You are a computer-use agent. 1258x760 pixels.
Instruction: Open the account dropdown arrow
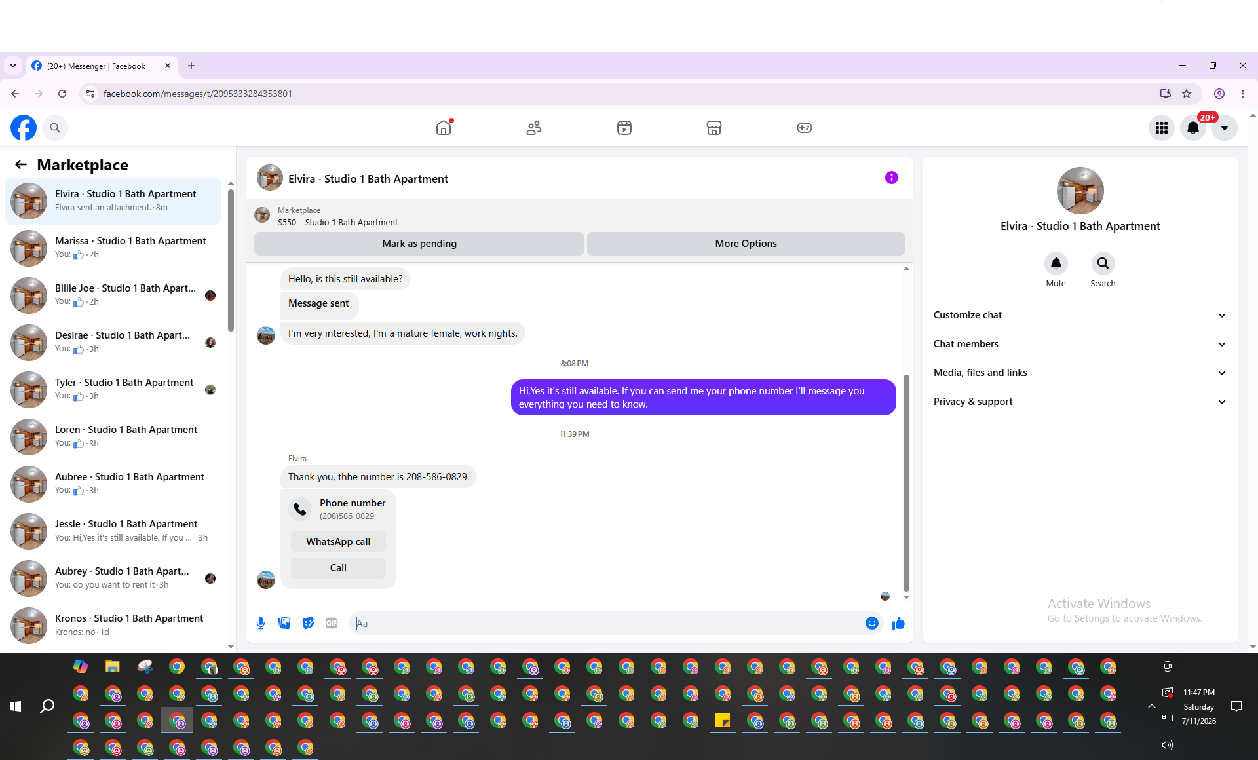tap(1225, 128)
